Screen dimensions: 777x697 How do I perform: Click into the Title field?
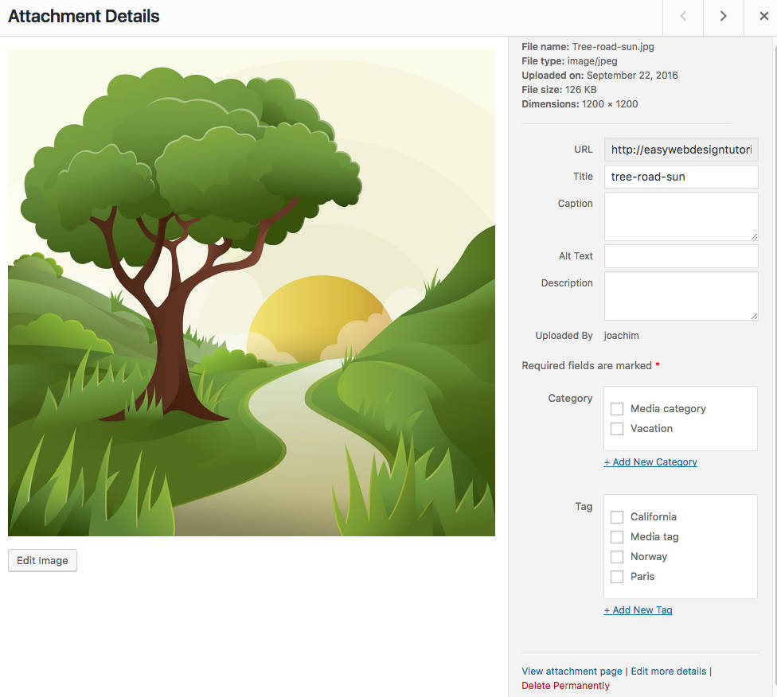681,177
